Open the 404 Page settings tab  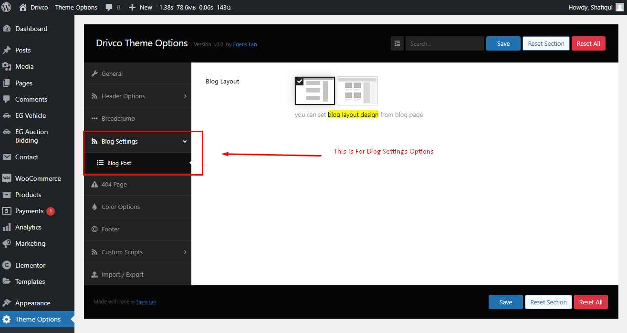137,184
